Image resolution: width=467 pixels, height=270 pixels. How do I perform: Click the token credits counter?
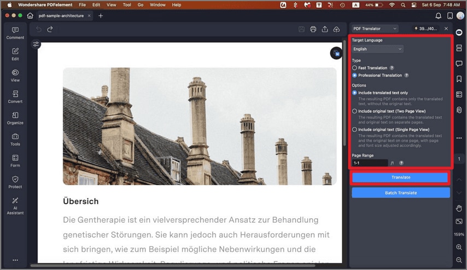click(425, 28)
